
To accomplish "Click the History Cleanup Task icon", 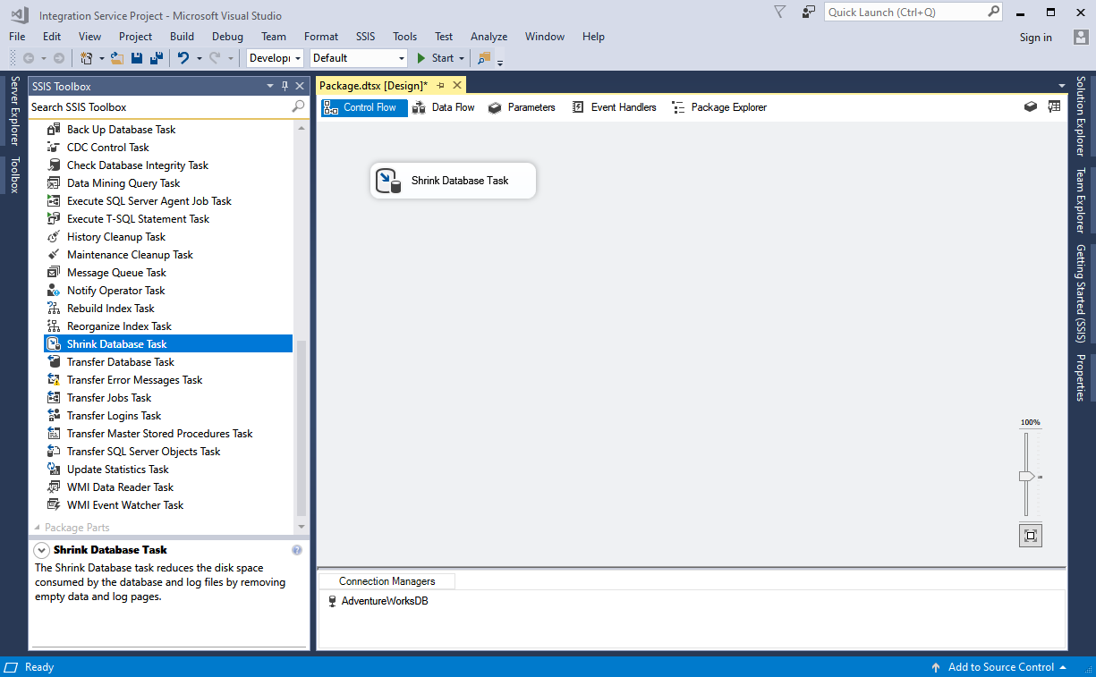I will click(x=54, y=237).
